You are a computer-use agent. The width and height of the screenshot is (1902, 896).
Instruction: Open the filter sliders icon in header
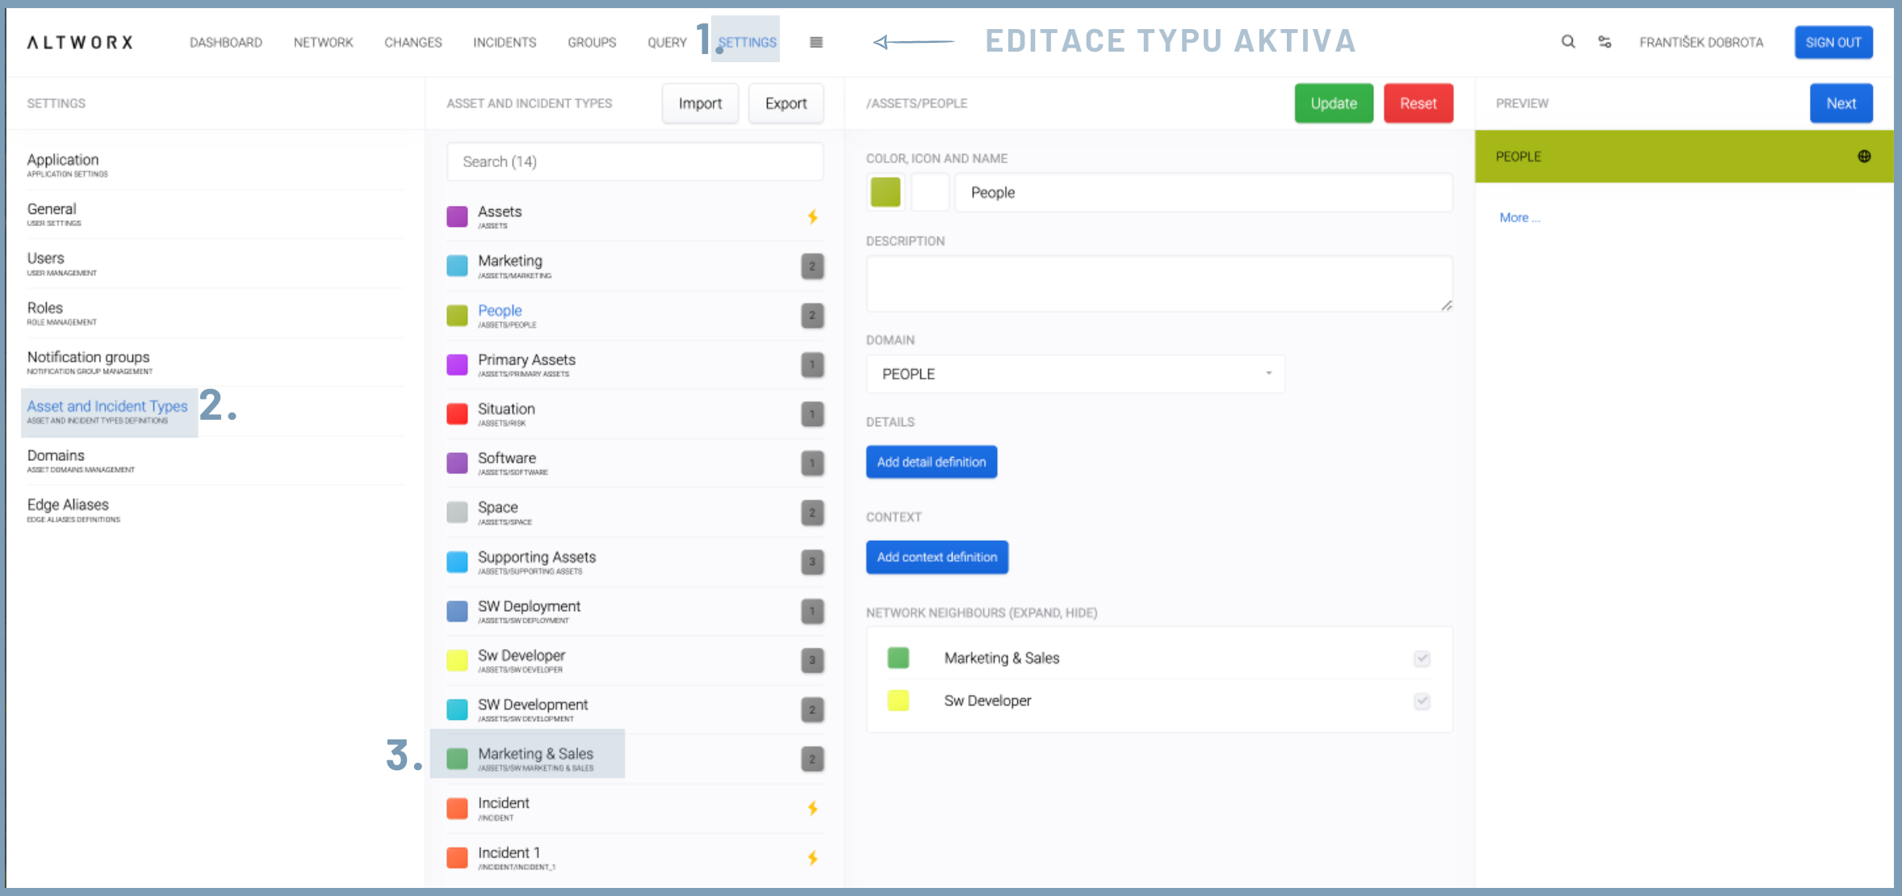1605,42
